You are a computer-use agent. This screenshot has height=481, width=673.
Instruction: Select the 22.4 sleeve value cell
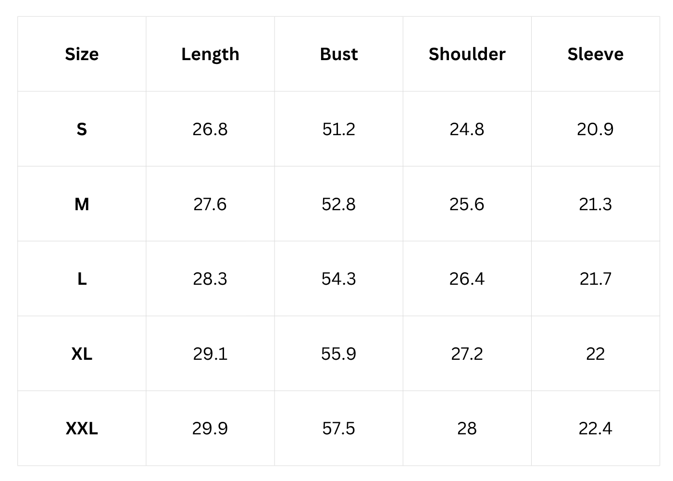(x=595, y=428)
